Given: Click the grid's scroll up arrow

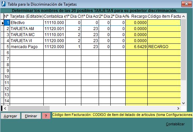Looking at the screenshot, I should [183, 16].
